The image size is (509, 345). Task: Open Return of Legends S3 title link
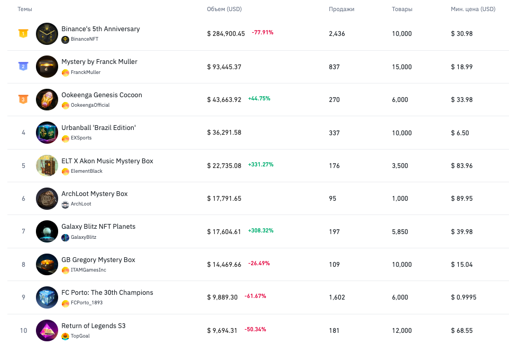[x=94, y=326]
